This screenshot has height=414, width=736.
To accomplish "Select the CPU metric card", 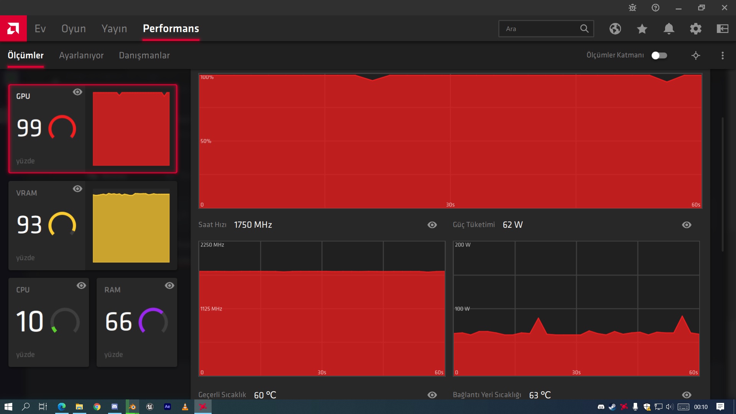I will pyautogui.click(x=49, y=322).
